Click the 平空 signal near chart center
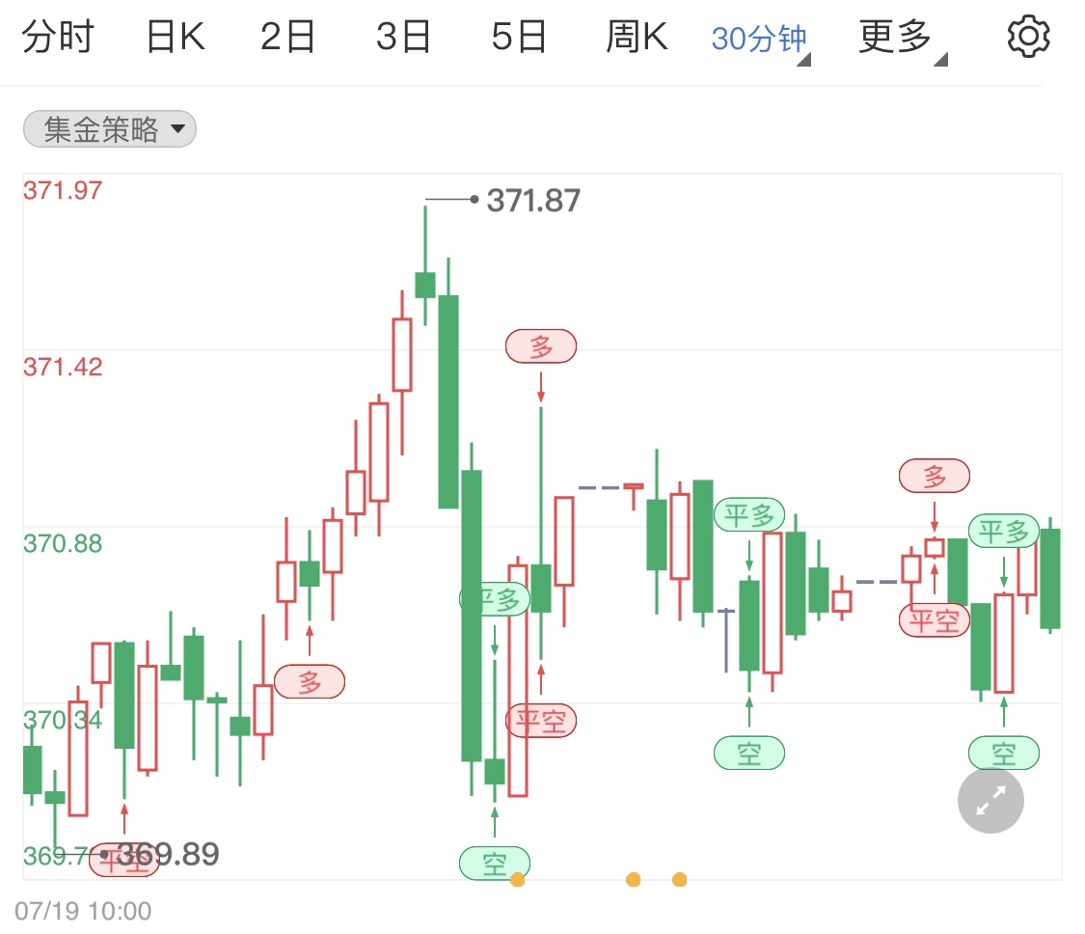The width and height of the screenshot is (1085, 934). point(541,721)
